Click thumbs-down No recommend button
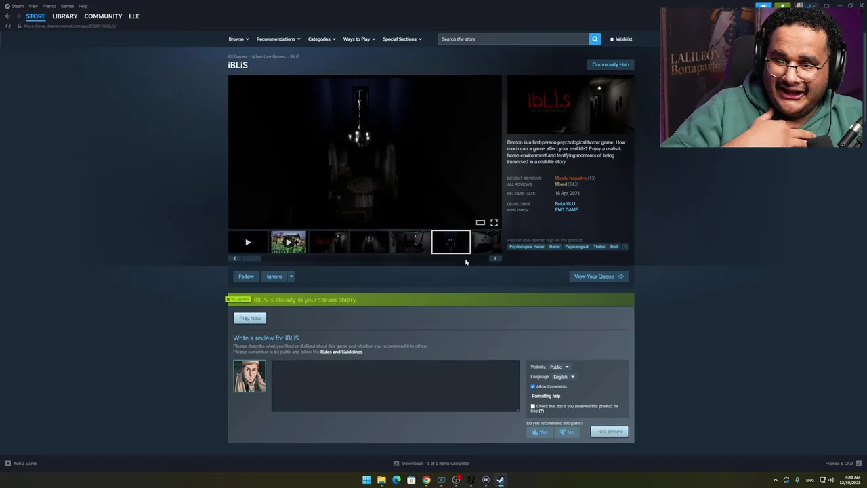Screen dimensions: 867x488 coord(566,432)
